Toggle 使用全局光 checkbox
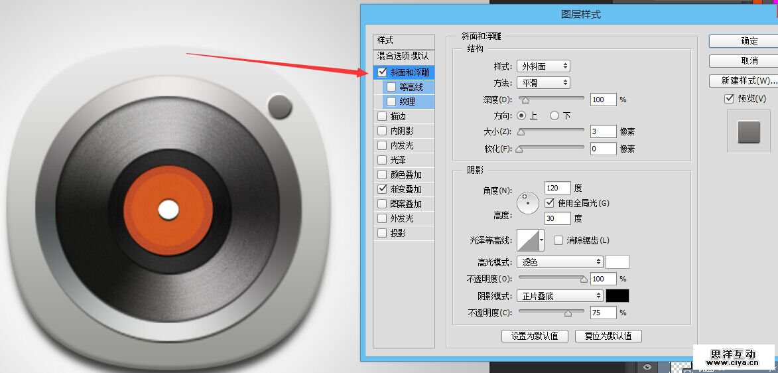Screen dimensions: 778x373 [x=549, y=202]
